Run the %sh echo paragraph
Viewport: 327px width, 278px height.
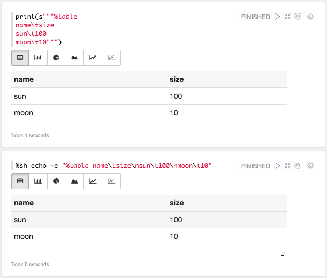click(277, 166)
